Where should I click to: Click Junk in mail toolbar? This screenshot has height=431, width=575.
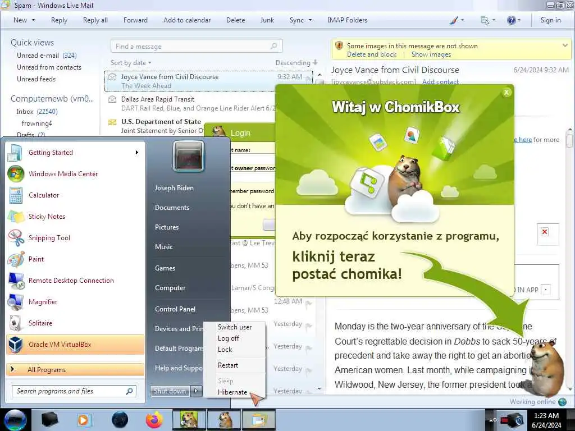click(x=267, y=20)
